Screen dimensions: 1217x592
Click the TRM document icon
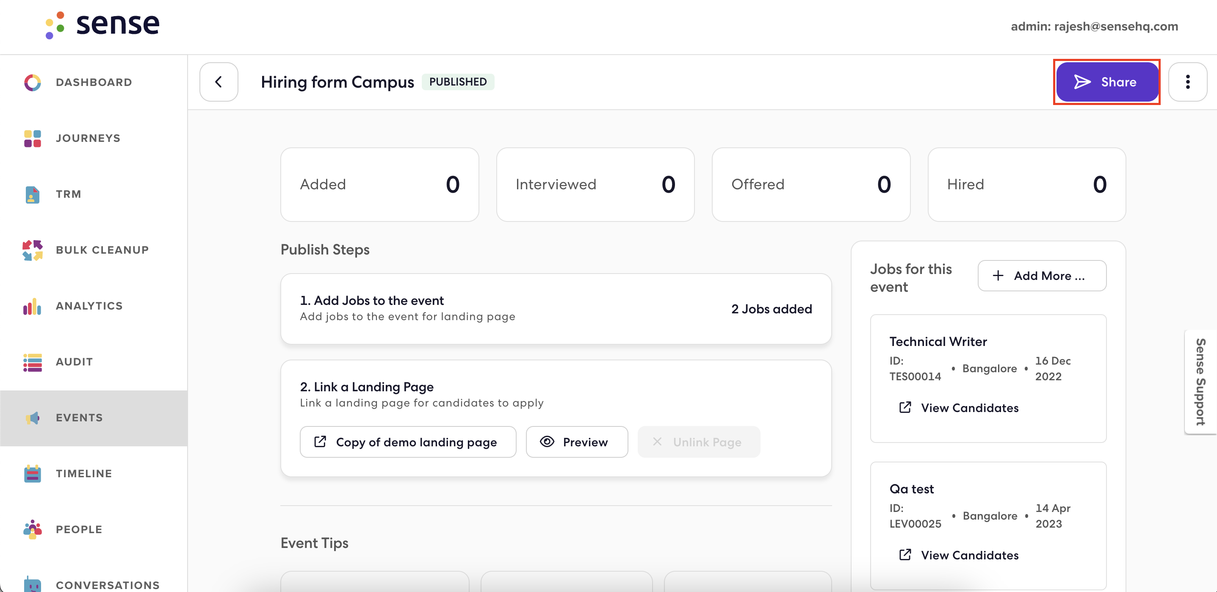tap(33, 194)
